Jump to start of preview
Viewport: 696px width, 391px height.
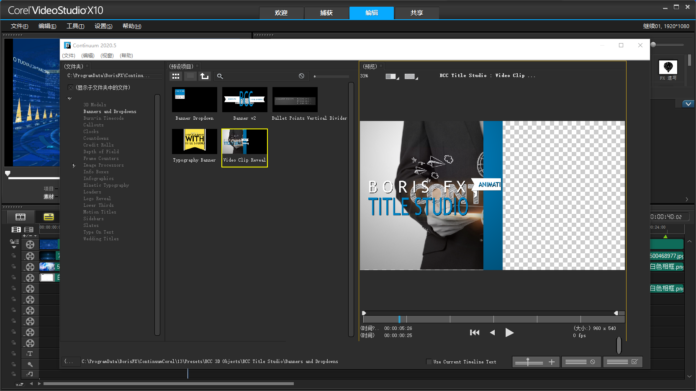click(475, 332)
